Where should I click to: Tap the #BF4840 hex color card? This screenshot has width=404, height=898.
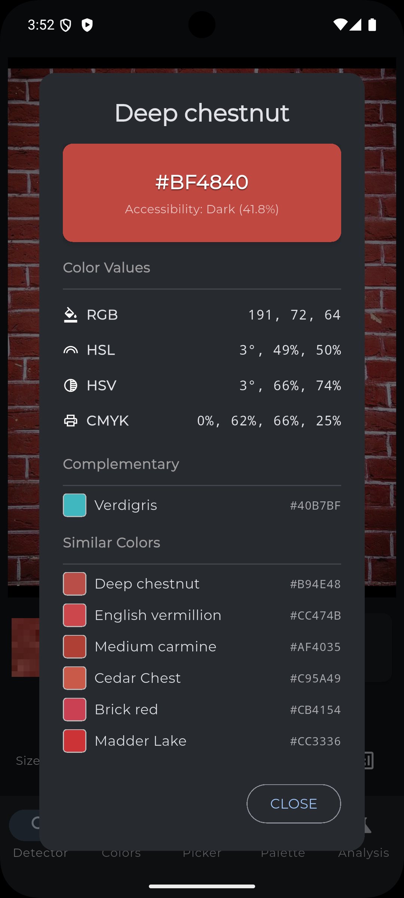202,193
